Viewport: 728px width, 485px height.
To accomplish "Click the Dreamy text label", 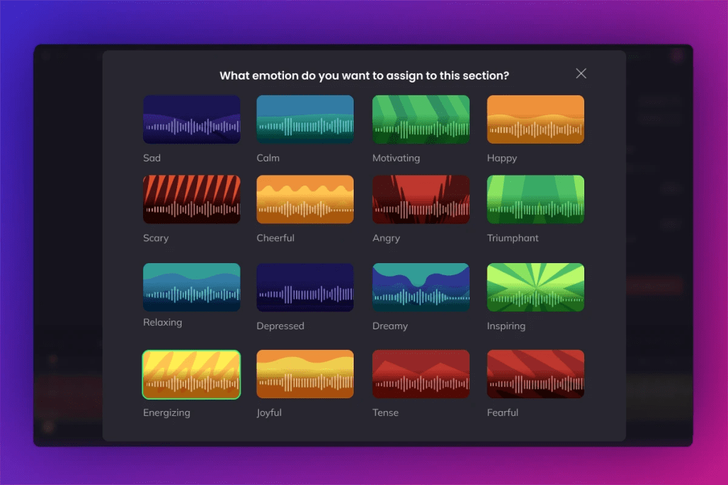I will coord(390,326).
